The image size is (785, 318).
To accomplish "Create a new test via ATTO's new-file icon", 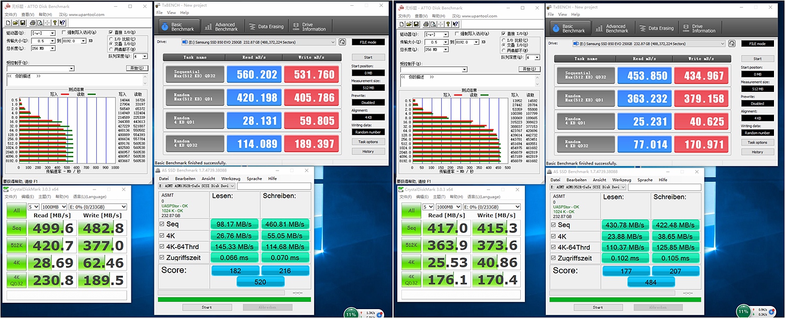I will pos(8,23).
